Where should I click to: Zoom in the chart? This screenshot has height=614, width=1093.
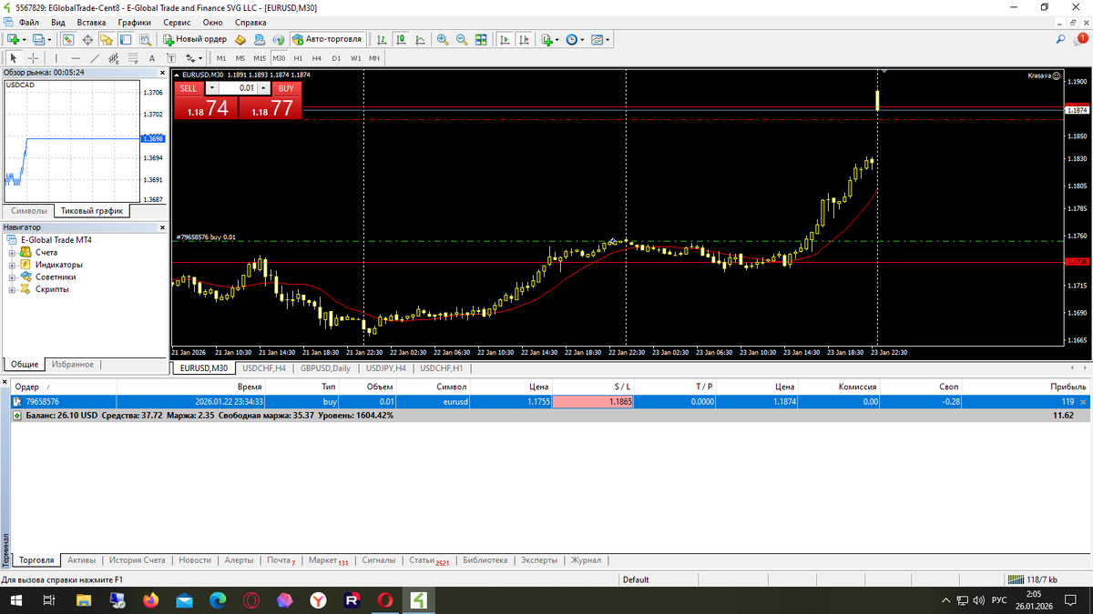click(443, 39)
